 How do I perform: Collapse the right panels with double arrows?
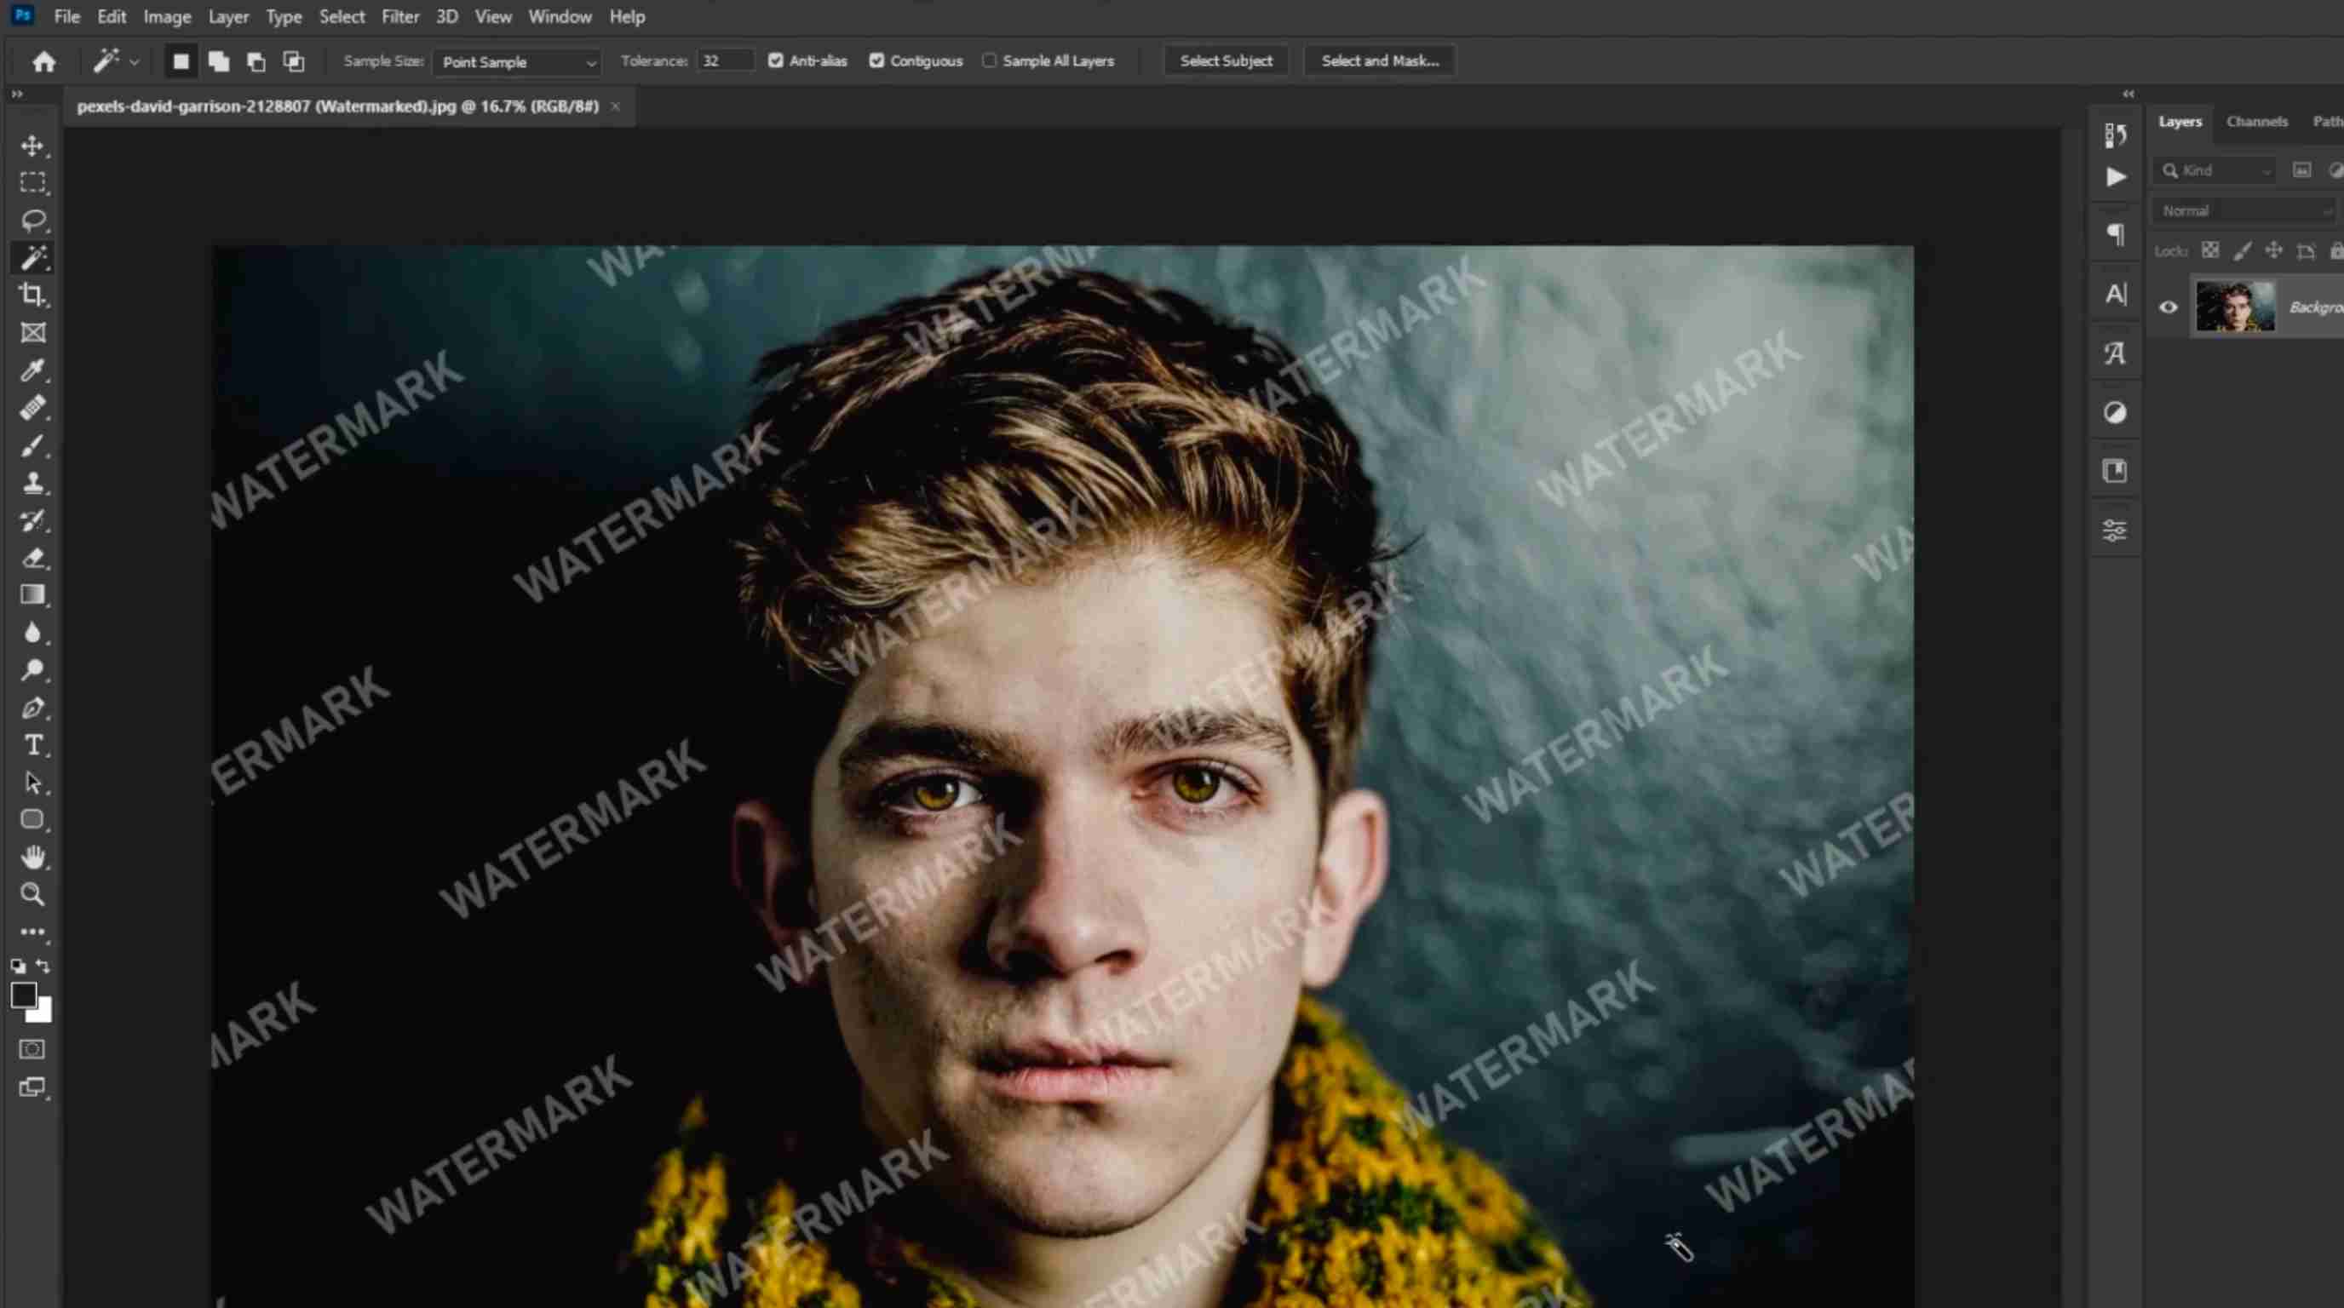pos(2129,95)
